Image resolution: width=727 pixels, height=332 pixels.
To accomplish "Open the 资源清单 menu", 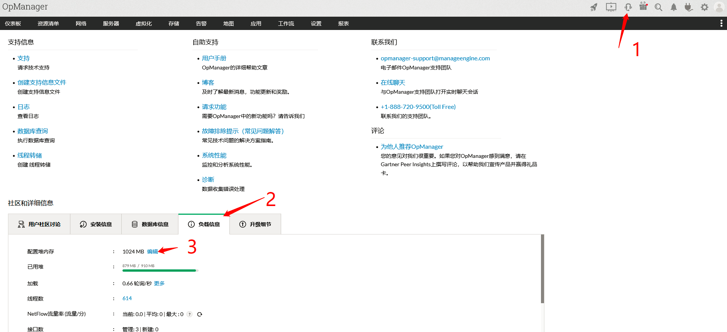I will click(x=48, y=24).
